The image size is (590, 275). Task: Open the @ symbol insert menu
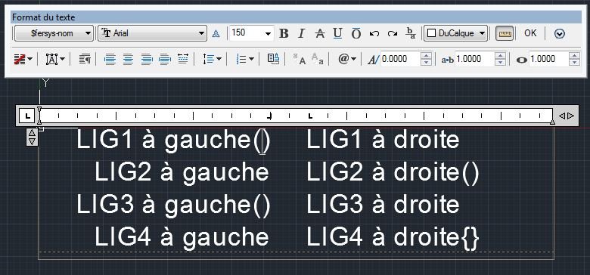point(347,59)
